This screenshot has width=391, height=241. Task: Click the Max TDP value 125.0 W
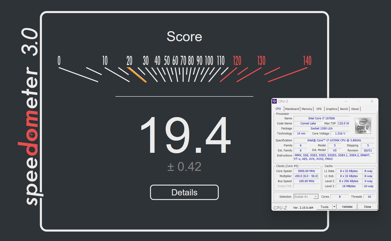tap(344, 123)
